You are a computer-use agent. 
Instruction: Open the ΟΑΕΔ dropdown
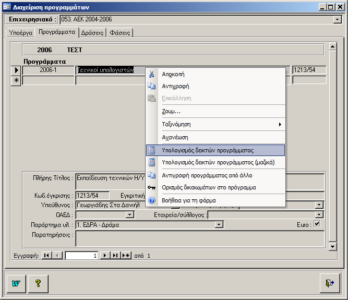(x=130, y=214)
